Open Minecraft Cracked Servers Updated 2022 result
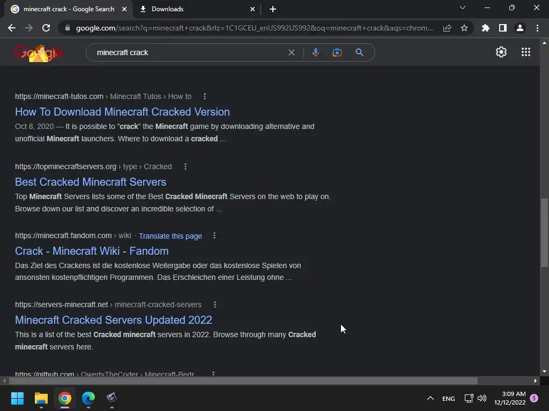The height and width of the screenshot is (411, 549). coord(114,320)
